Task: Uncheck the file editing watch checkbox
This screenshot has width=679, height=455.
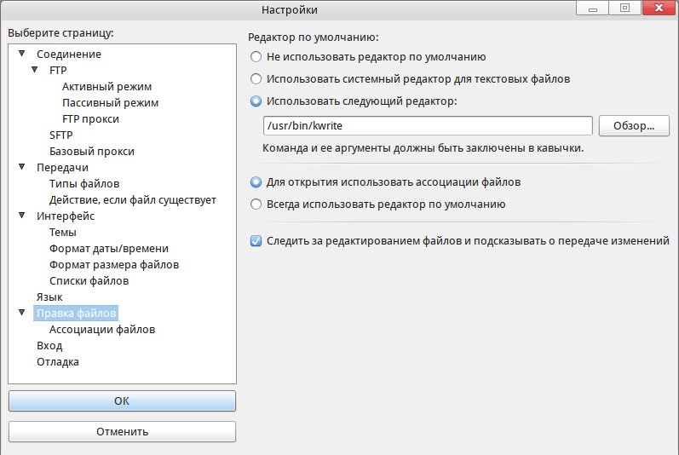Action: pyautogui.click(x=256, y=241)
